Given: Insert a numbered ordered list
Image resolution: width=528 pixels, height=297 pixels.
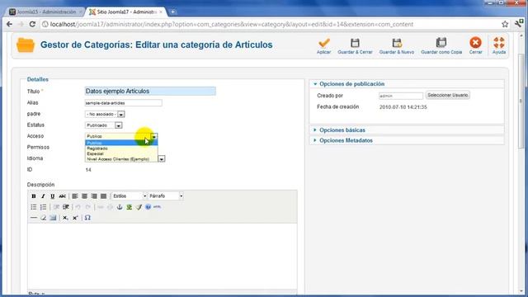Looking at the screenshot, I should point(43,207).
